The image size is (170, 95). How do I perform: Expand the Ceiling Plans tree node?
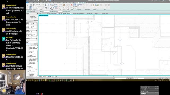(27, 65)
